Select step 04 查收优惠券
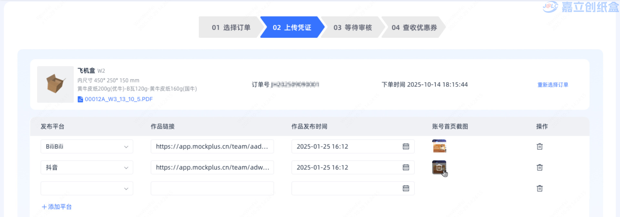The image size is (620, 217). click(414, 27)
